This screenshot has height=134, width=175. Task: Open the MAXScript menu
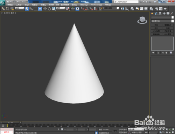click(96, 5)
